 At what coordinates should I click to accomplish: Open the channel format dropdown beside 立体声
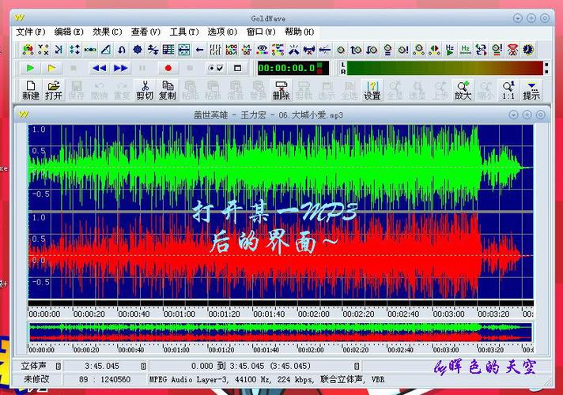pos(59,366)
